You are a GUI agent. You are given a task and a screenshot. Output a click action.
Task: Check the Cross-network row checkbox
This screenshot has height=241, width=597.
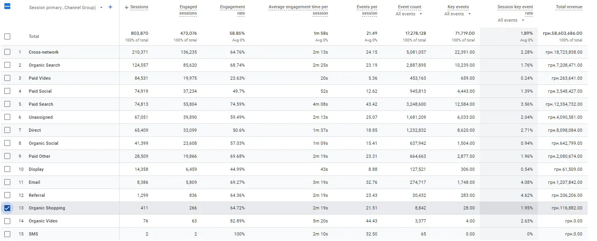pos(7,52)
